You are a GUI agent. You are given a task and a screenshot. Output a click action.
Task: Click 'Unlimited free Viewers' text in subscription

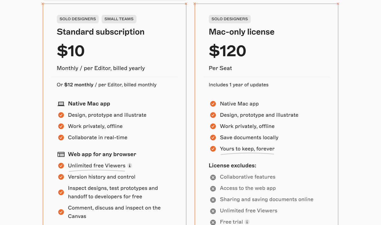(97, 166)
